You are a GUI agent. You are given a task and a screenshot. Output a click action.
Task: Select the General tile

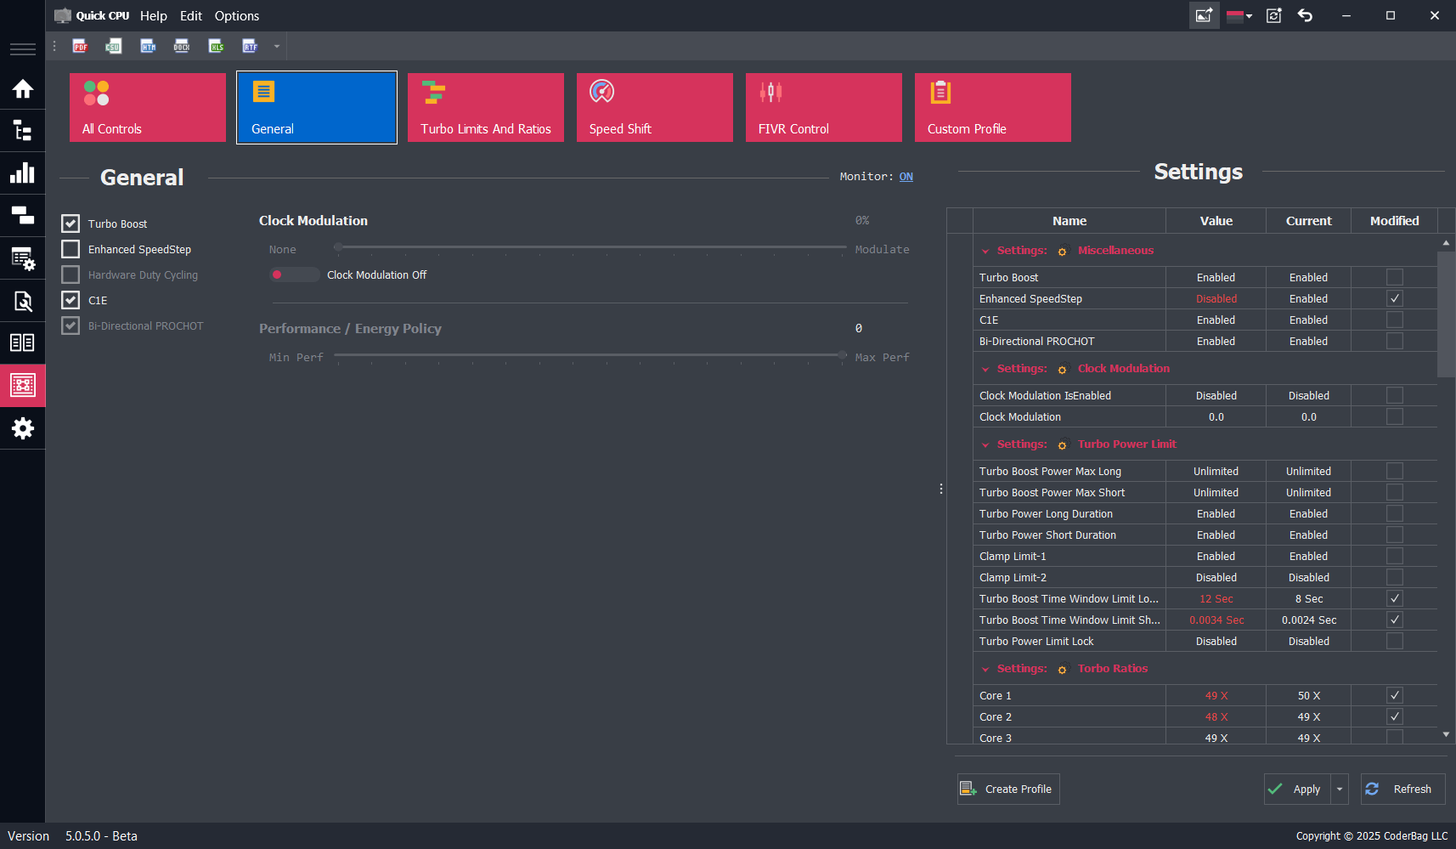click(x=317, y=107)
